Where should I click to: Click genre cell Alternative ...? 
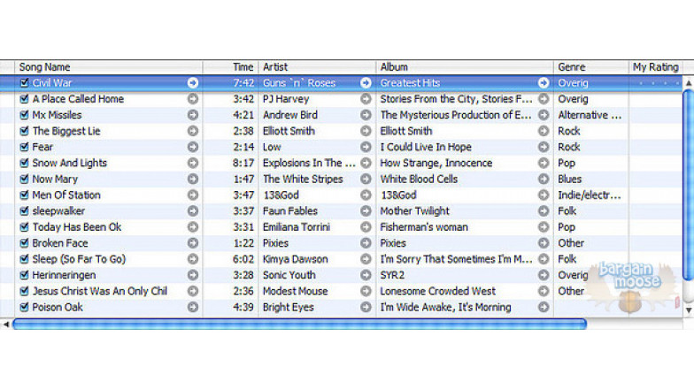point(590,115)
